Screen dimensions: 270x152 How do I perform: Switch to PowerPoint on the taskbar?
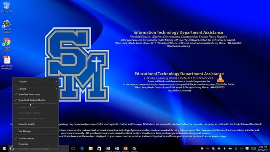[x=125, y=148]
